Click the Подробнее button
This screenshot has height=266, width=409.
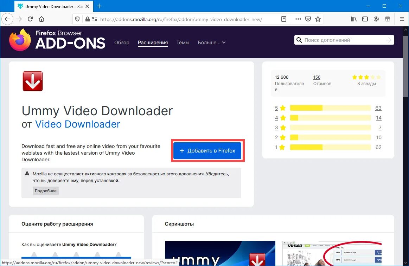point(46,191)
